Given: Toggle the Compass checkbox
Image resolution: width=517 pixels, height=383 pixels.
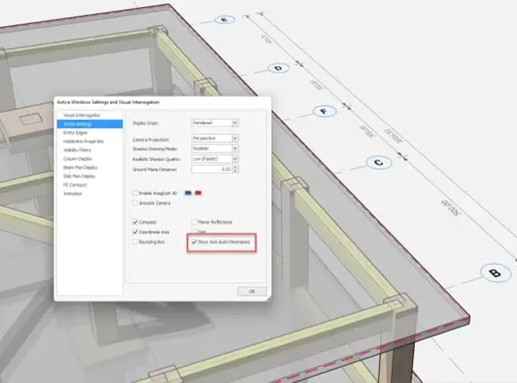Looking at the screenshot, I should click(x=135, y=222).
